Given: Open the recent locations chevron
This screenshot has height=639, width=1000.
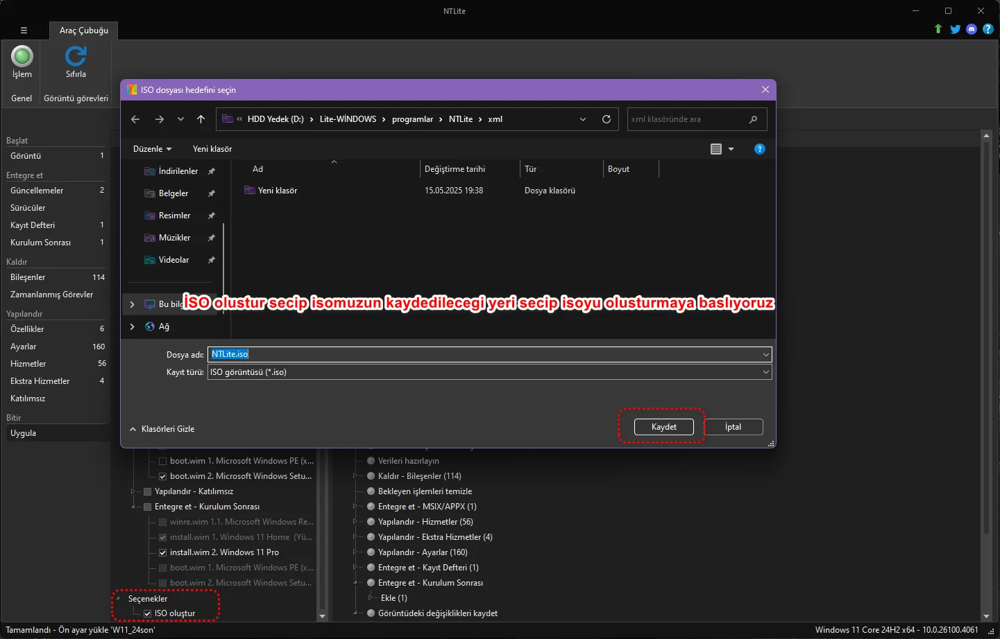Looking at the screenshot, I should pos(180,119).
